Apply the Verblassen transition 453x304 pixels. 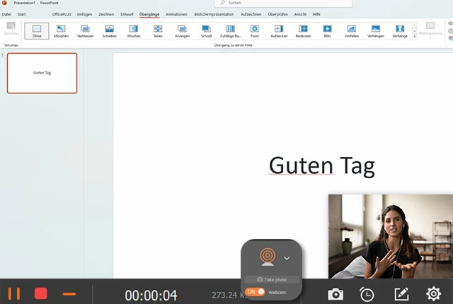click(x=85, y=31)
